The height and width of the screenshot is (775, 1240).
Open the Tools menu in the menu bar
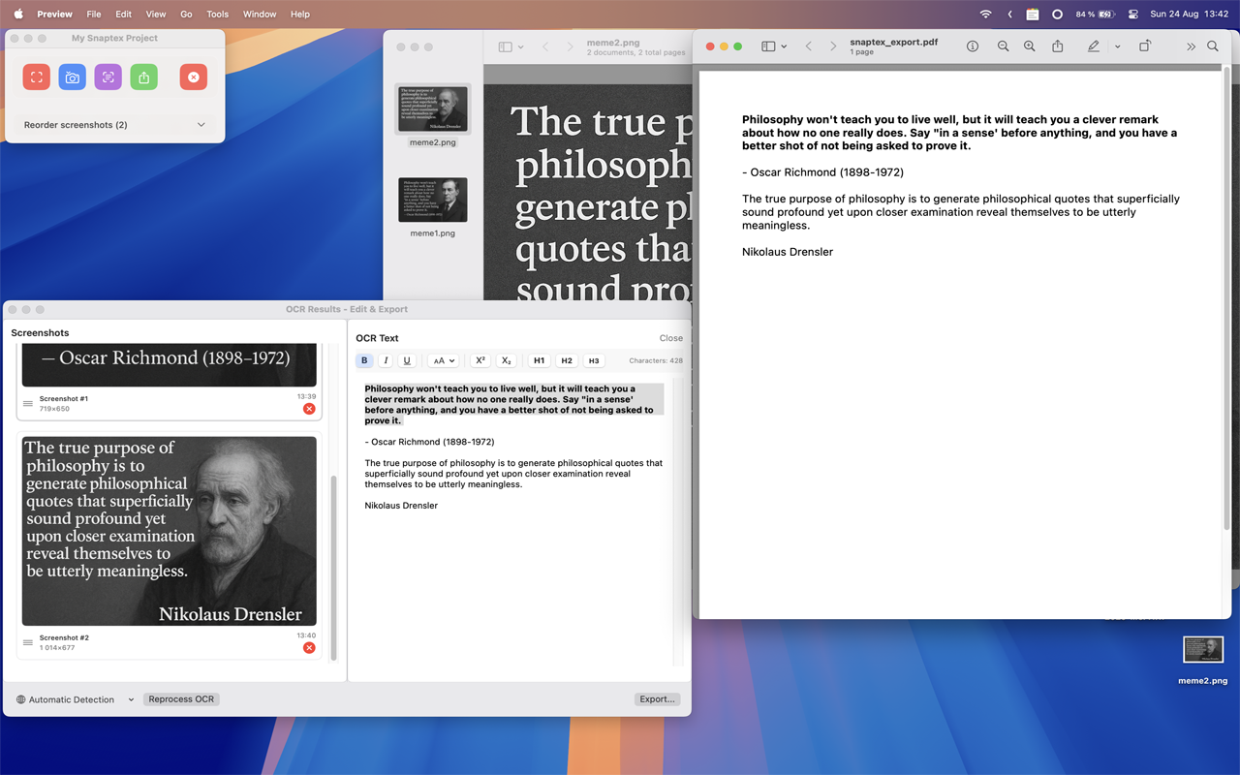tap(217, 15)
